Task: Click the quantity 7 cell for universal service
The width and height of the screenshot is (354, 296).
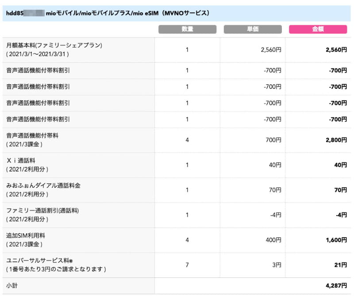Action: [x=187, y=265]
